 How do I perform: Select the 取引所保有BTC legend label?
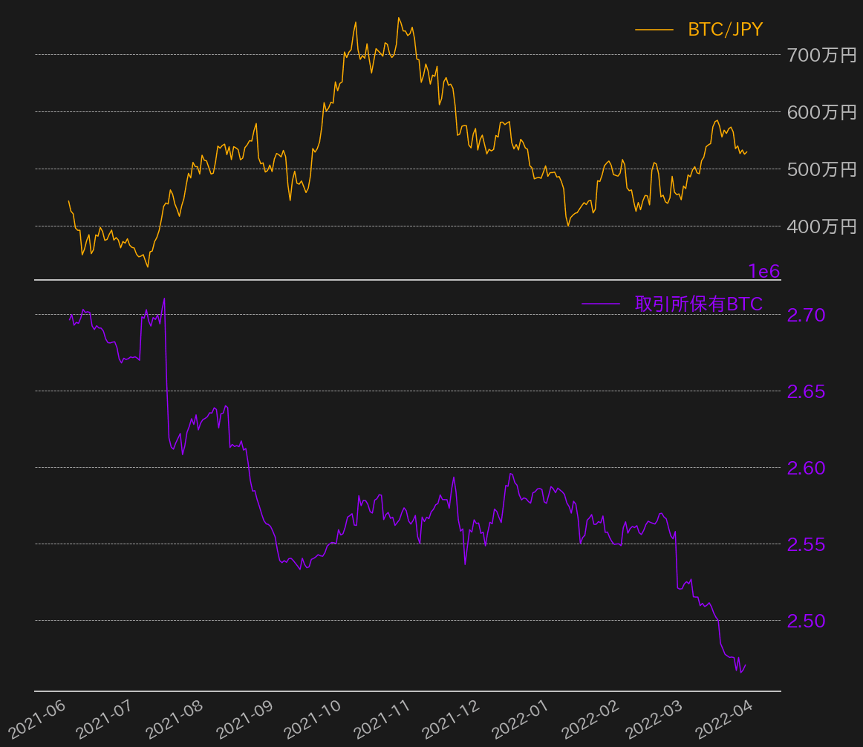(698, 304)
